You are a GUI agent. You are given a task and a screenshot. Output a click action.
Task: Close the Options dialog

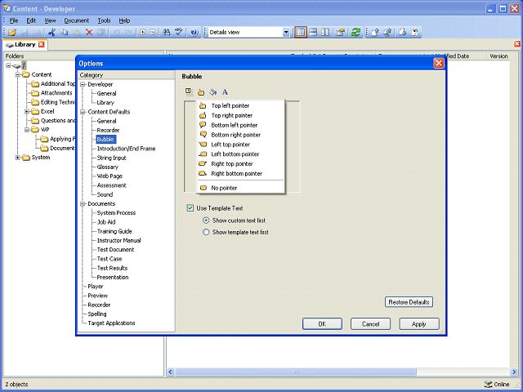[439, 63]
